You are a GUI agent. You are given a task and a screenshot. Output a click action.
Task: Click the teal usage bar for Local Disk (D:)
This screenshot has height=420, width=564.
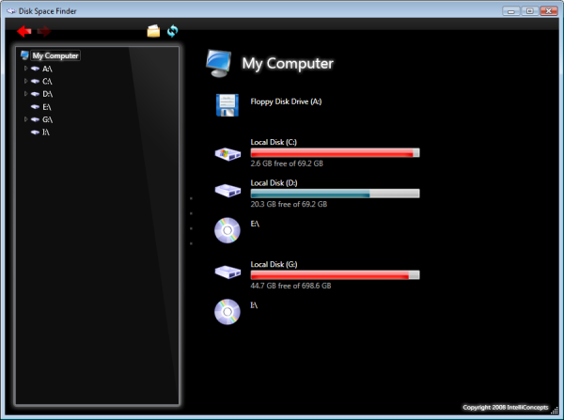pyautogui.click(x=335, y=194)
